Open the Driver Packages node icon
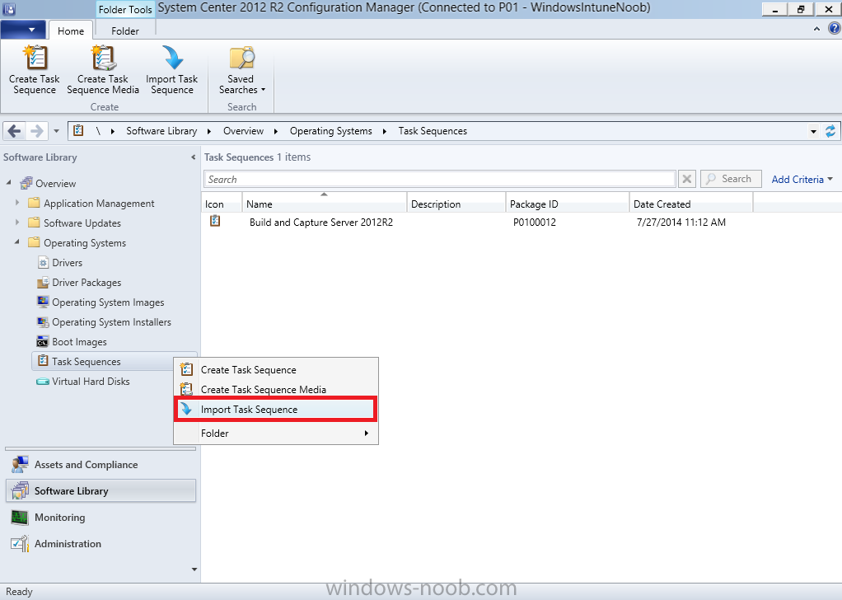 [43, 283]
